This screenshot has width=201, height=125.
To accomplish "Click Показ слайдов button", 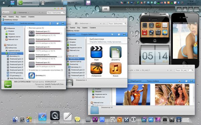I will tap(153, 81).
